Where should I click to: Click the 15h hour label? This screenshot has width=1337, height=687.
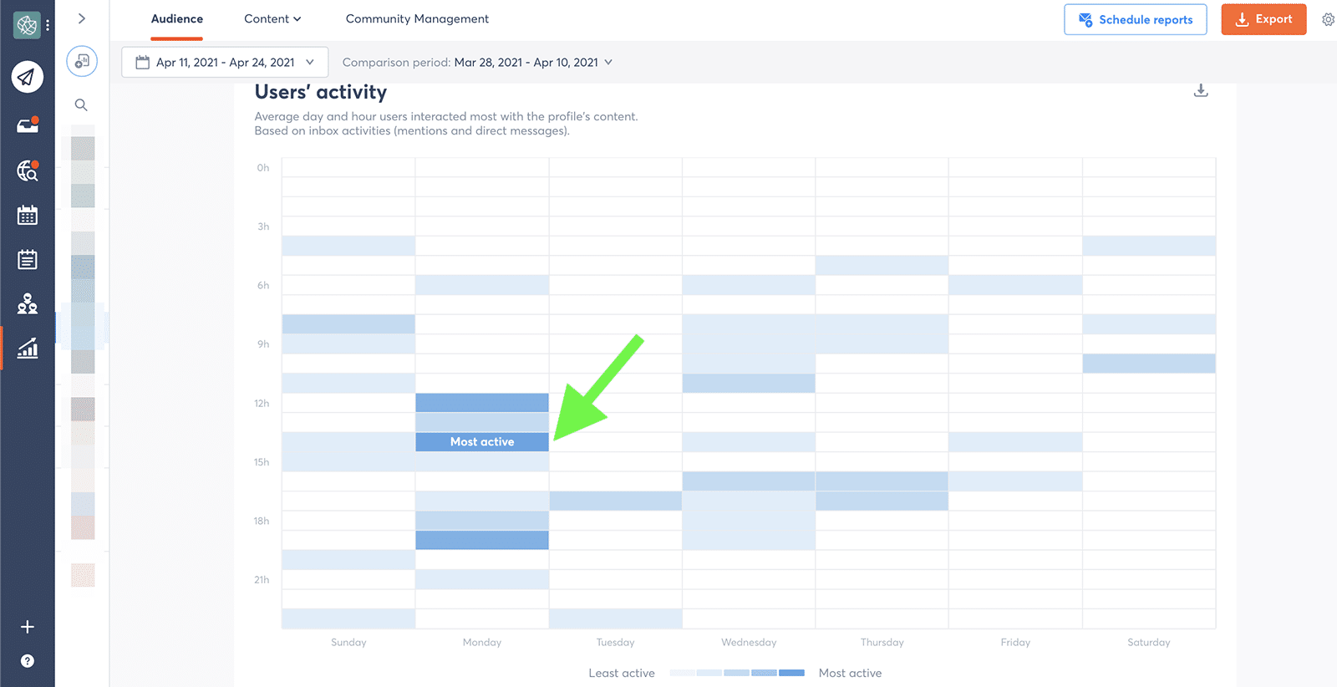coord(262,462)
